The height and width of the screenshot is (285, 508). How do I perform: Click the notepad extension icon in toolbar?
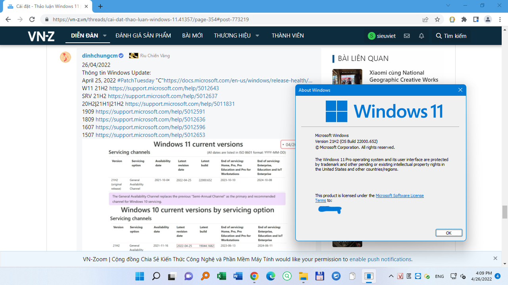coord(452,19)
